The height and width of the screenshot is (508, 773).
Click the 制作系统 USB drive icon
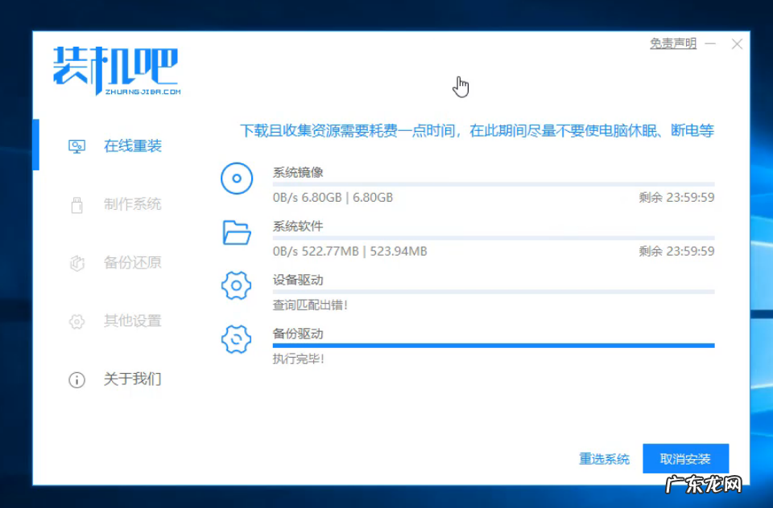76,204
